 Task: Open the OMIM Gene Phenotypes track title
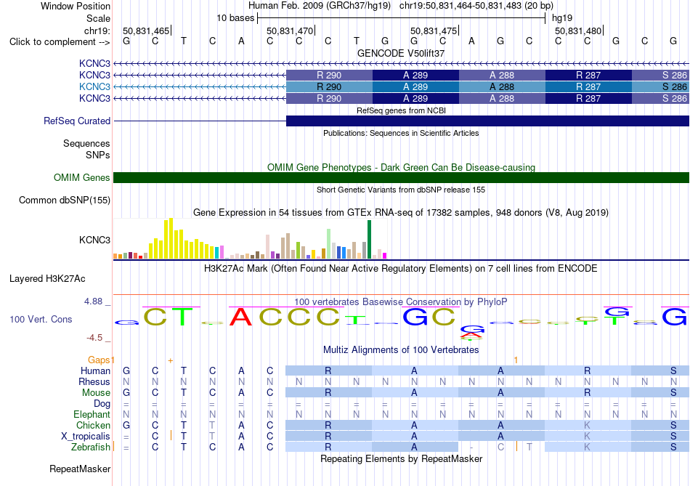[x=401, y=167]
